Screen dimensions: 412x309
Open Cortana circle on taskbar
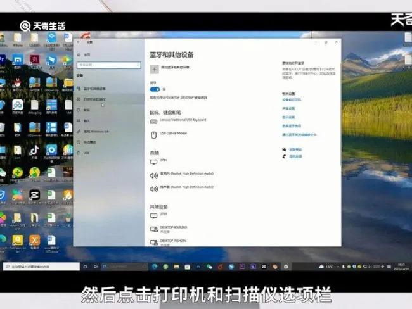click(x=85, y=267)
